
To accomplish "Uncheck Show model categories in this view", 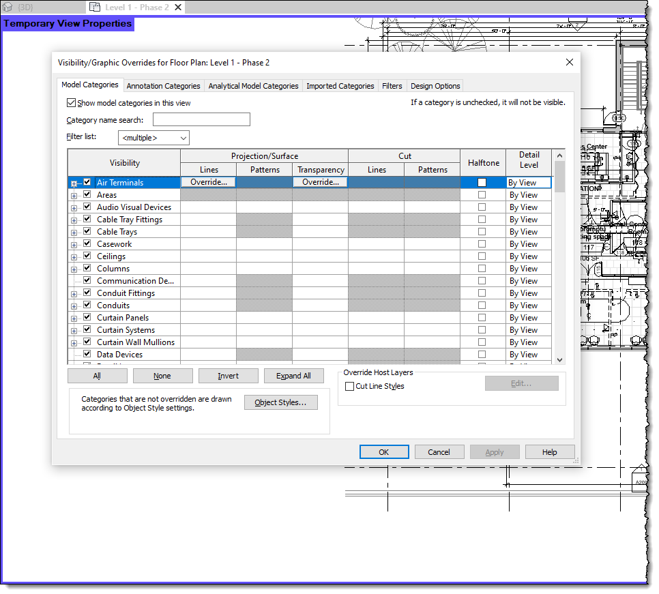I will pyautogui.click(x=72, y=102).
